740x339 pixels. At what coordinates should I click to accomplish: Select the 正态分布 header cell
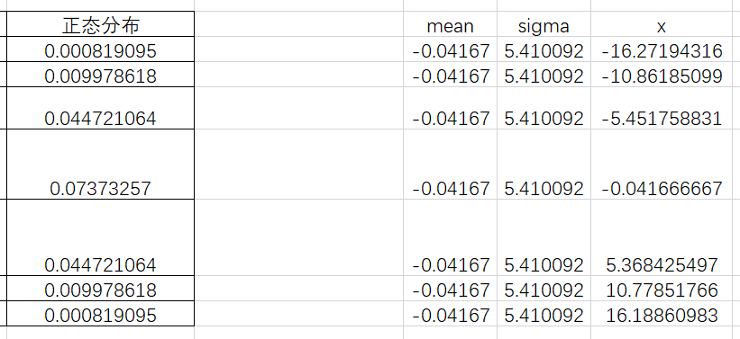100,24
